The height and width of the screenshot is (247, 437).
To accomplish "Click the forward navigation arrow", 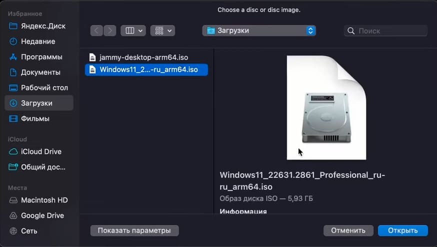I will coord(110,31).
